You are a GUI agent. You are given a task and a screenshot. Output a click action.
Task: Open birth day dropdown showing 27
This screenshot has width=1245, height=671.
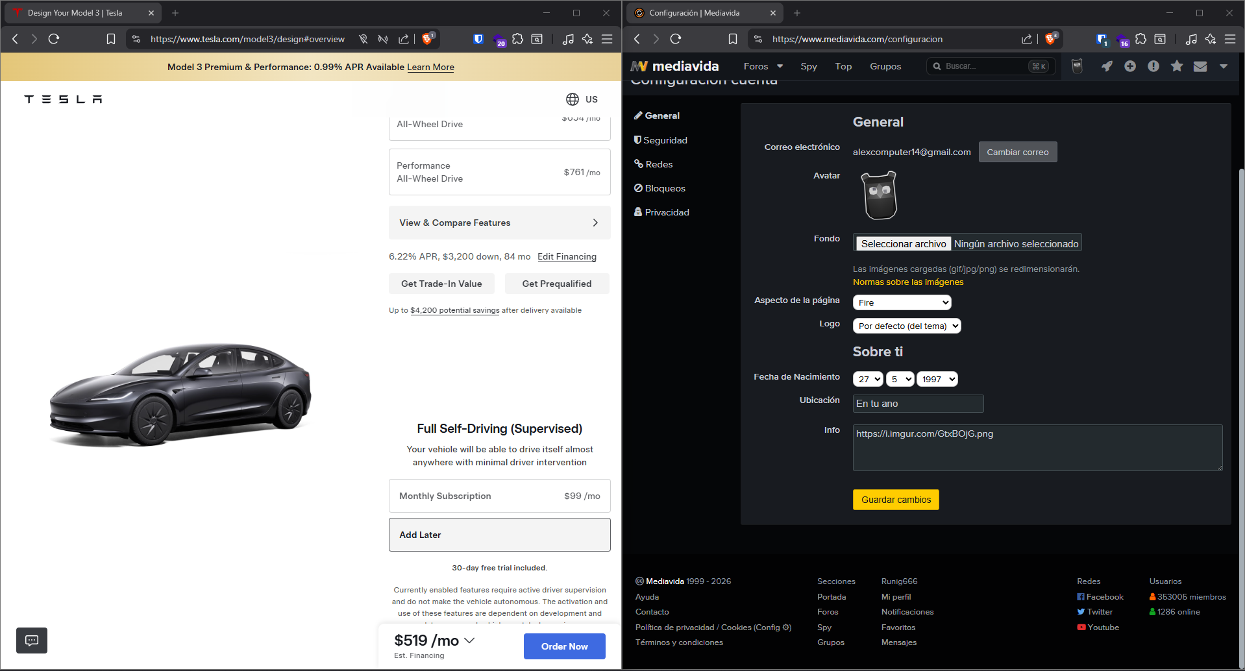pos(868,379)
